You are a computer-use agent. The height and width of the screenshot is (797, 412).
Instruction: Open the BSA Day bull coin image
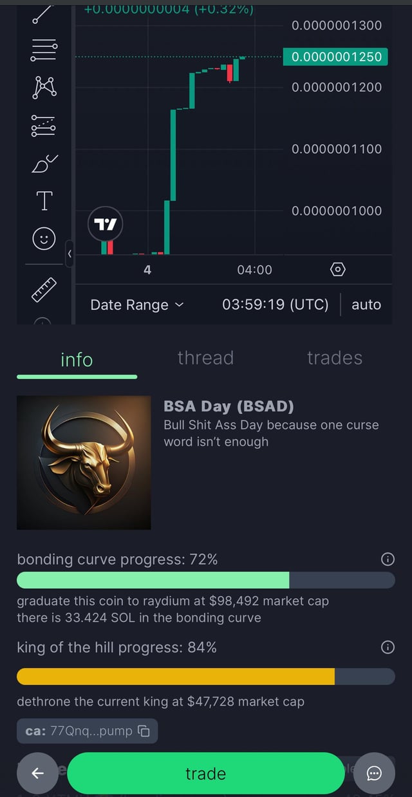(x=84, y=463)
